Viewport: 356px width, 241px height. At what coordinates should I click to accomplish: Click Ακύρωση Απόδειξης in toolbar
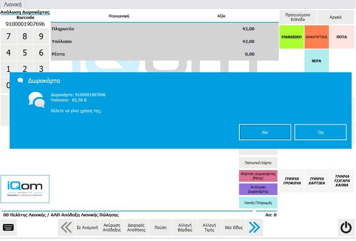click(x=112, y=227)
